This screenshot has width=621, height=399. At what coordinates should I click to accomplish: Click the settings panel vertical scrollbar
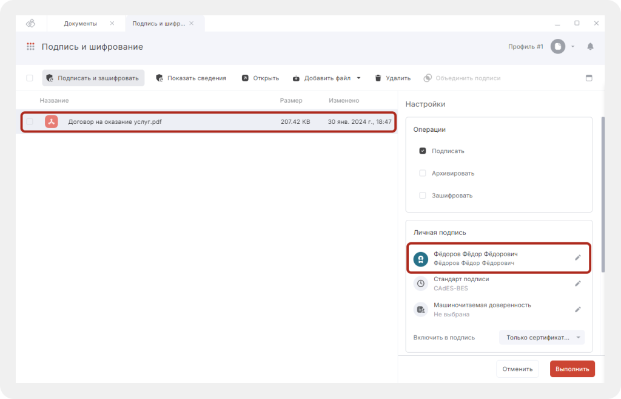602,194
